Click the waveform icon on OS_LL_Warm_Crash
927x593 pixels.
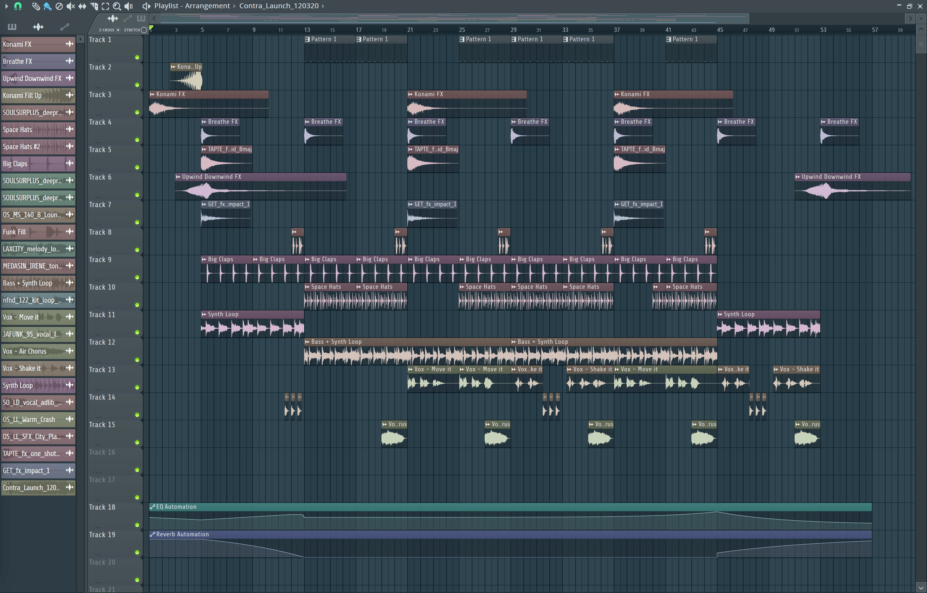point(69,419)
